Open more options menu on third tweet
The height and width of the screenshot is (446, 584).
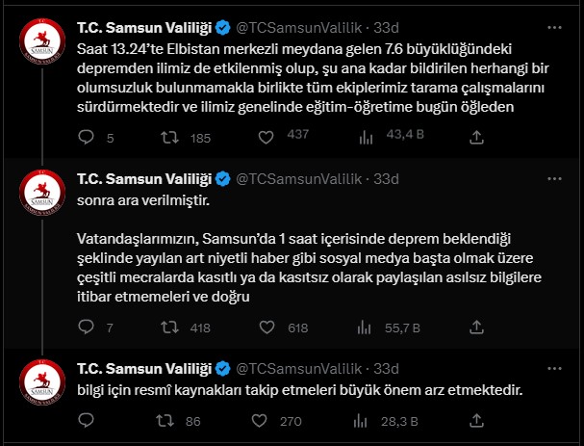pos(554,368)
